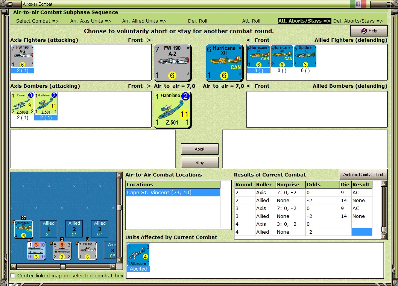The image size is (398, 286).
Task: Click the highlighted blue Result cell in round 4
Action: pos(362,232)
